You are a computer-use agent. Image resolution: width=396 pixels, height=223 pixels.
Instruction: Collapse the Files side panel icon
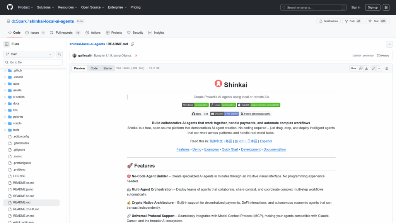pos(7,44)
